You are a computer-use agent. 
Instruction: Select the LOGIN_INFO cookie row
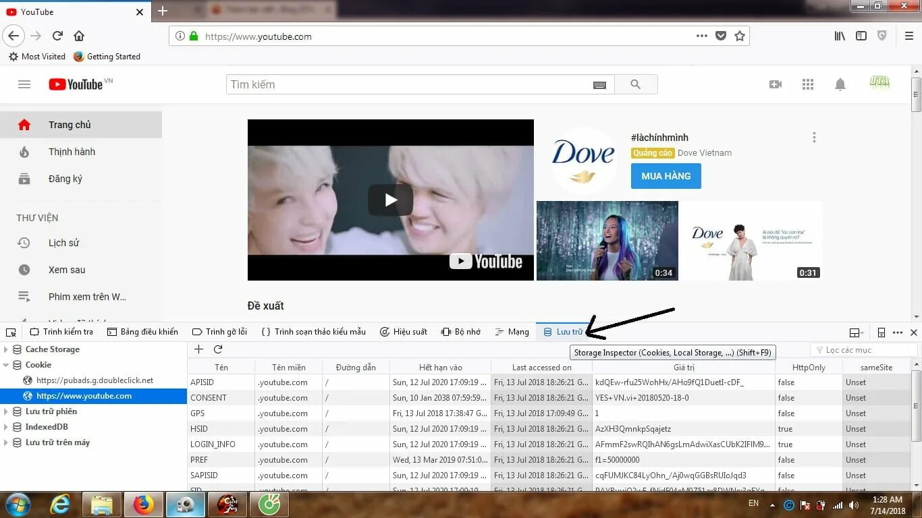pyautogui.click(x=549, y=444)
